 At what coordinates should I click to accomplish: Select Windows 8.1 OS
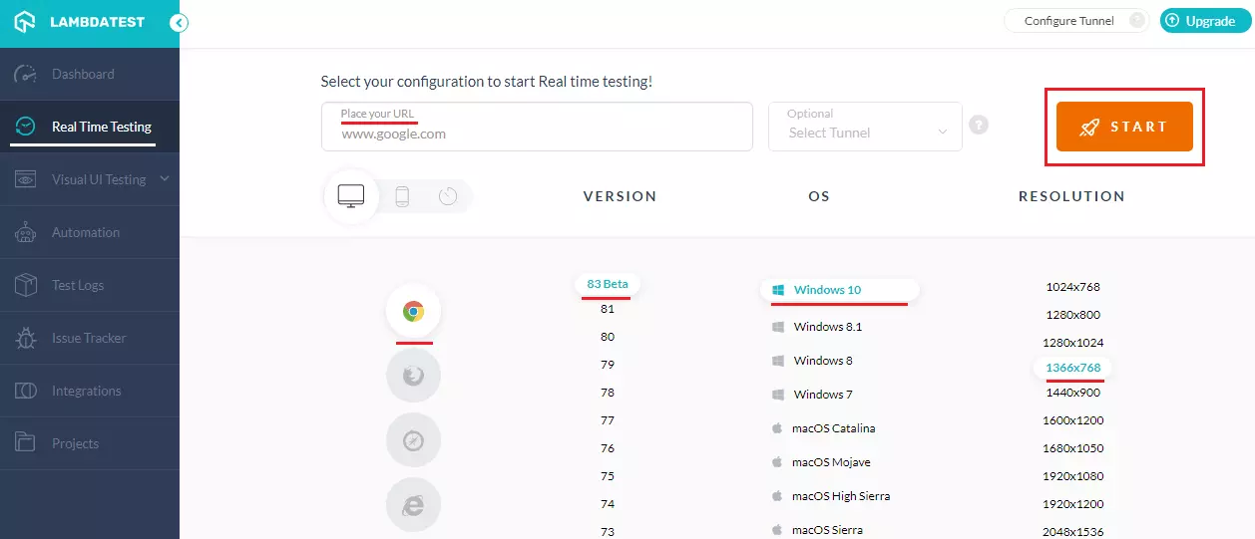point(817,327)
